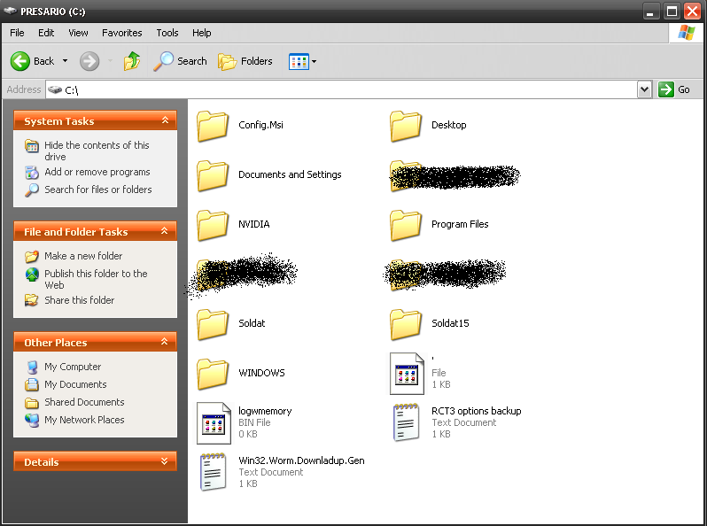Select the unnamed 1 KB File icon
This screenshot has width=707, height=526.
[408, 373]
